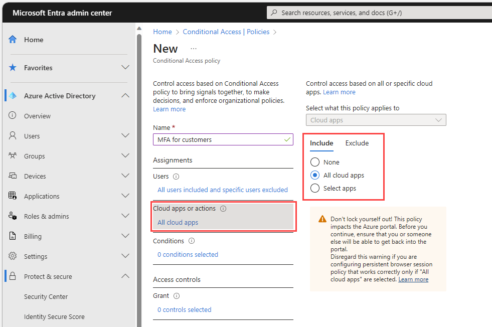Image resolution: width=492 pixels, height=327 pixels.
Task: Expand the Settings menu chevron
Action: point(125,256)
